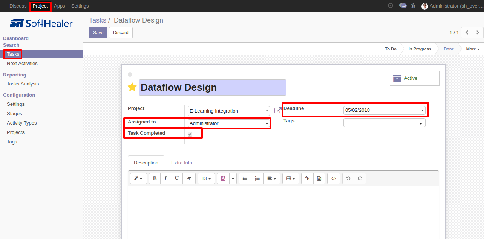Apply bold formatting
This screenshot has width=484, height=239.
click(155, 178)
